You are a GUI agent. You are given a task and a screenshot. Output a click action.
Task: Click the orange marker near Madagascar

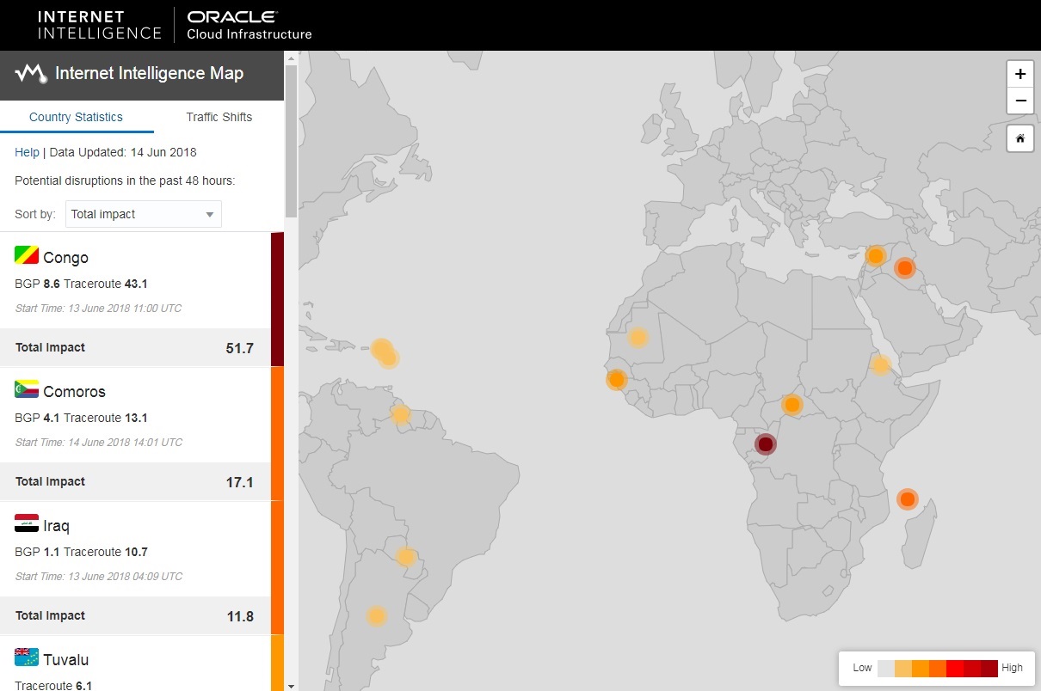(907, 498)
